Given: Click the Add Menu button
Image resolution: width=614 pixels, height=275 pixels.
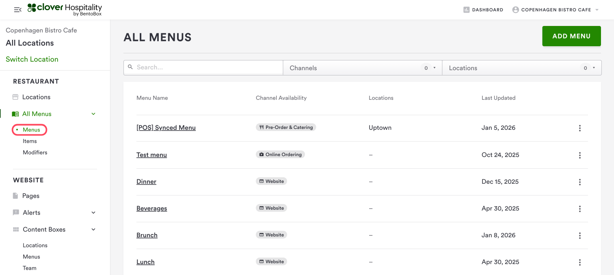Looking at the screenshot, I should pos(571,36).
